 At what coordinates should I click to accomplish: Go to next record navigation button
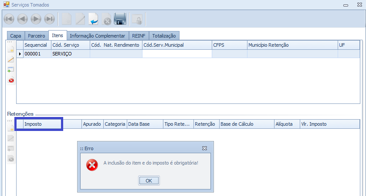pos(36,19)
